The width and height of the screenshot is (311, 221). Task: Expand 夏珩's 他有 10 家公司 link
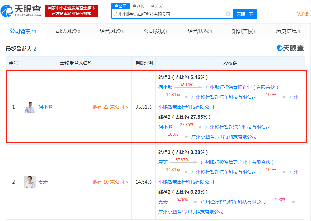[110, 182]
